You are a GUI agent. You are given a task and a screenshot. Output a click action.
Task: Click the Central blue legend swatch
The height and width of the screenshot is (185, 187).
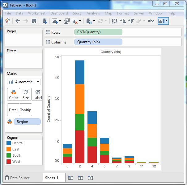(9, 143)
